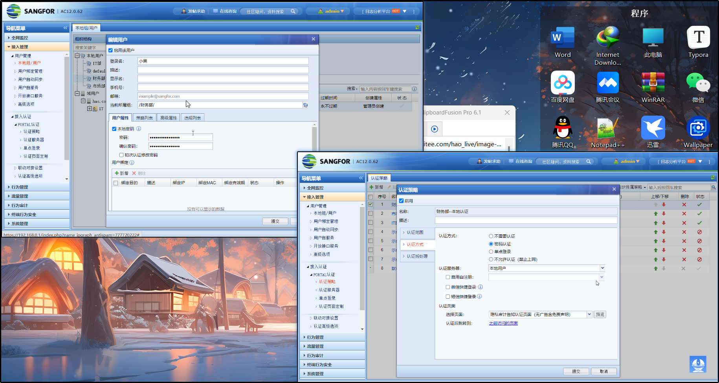The height and width of the screenshot is (383, 719).
Task: Switch to the 策略列表 tab
Action: (144, 118)
